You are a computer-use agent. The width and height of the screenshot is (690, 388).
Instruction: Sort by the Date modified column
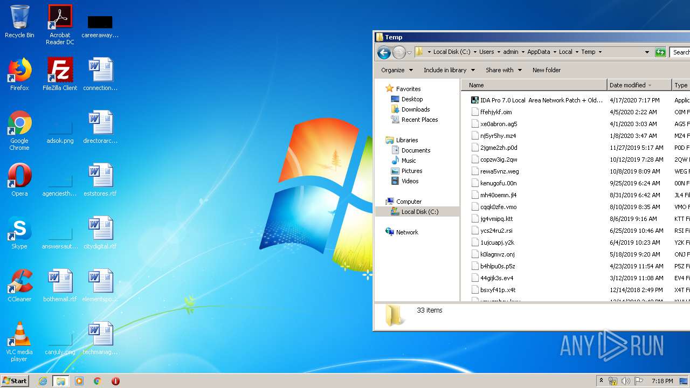[x=639, y=85]
